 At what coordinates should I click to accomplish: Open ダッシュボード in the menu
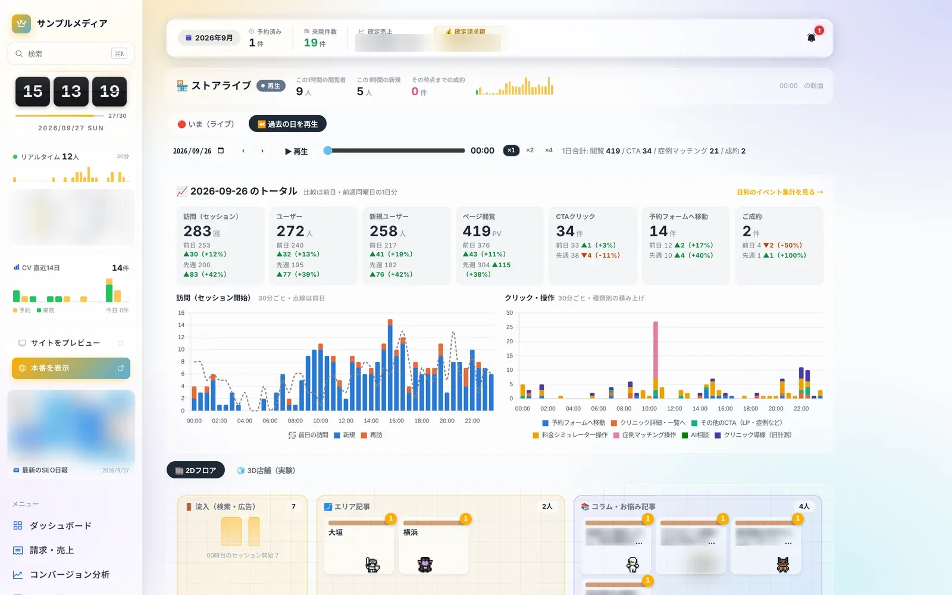pyautogui.click(x=71, y=525)
